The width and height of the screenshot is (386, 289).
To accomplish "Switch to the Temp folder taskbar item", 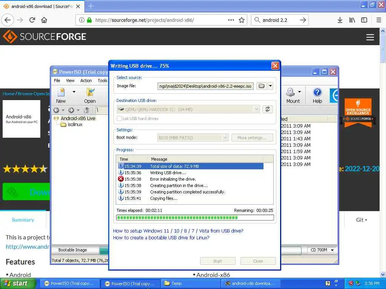I will pyautogui.click(x=191, y=283).
